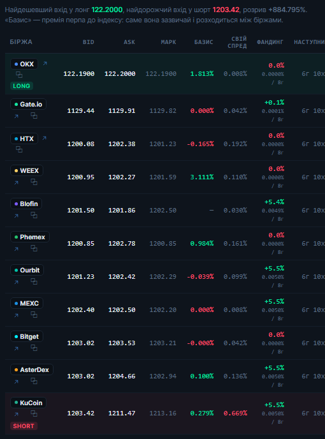Open Blofin external link arrow icon
325x439 pixels.
(16, 216)
